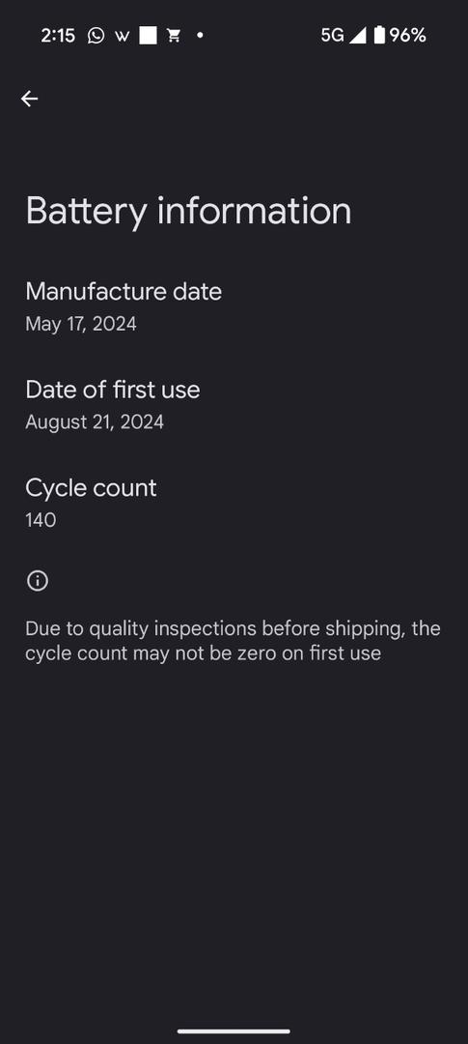This screenshot has height=1044, width=468.
Task: Tap the battery icon in status bar
Action: 379,35
